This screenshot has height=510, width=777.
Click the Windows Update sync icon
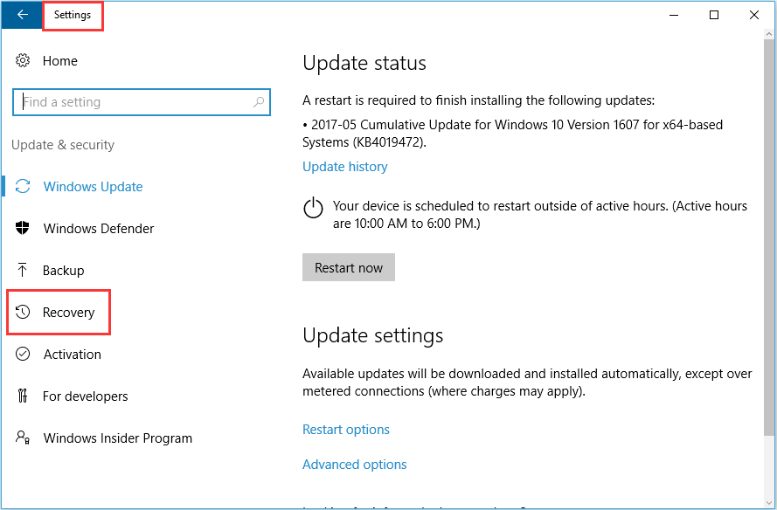pos(23,186)
